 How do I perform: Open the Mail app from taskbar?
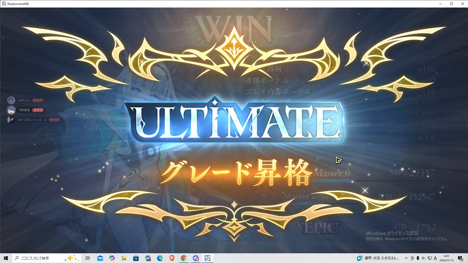[x=100, y=258]
